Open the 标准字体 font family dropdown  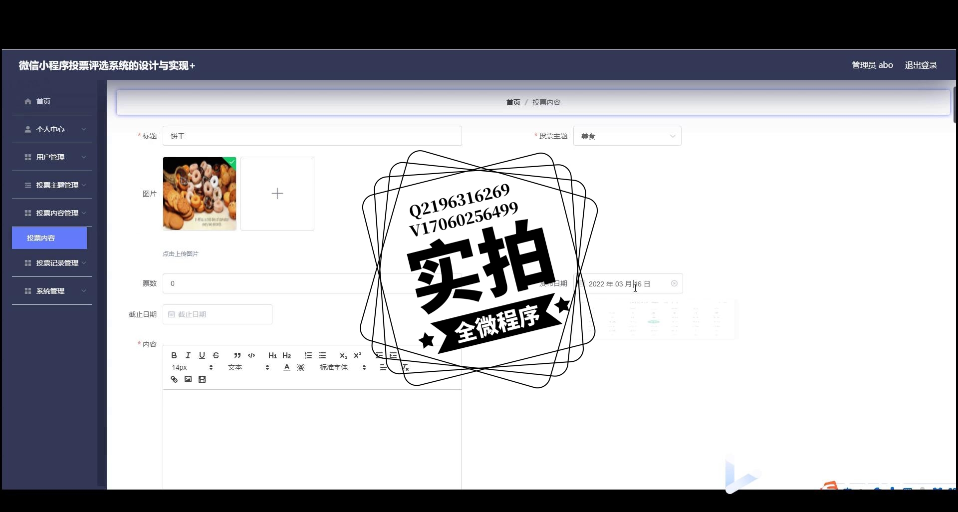tap(343, 367)
